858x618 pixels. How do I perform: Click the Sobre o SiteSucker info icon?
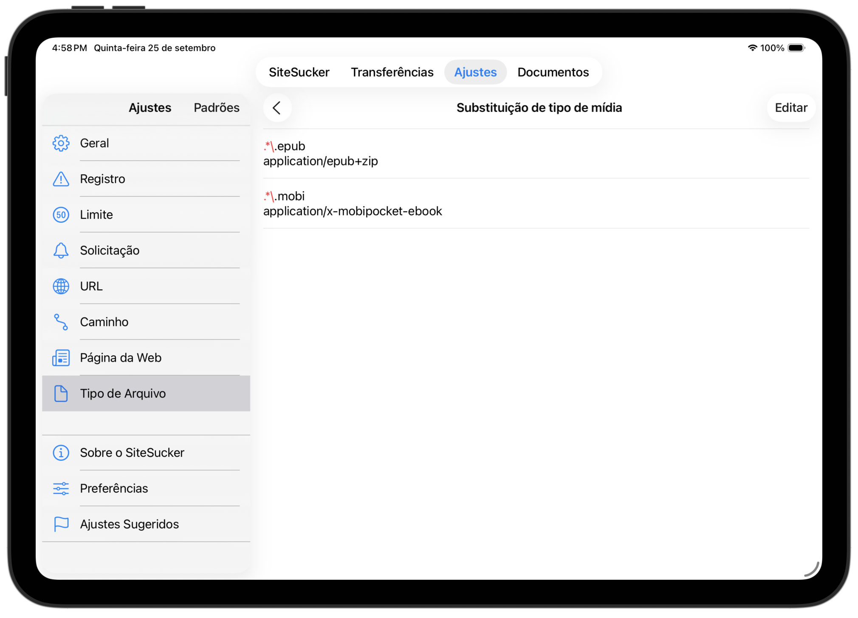(x=61, y=453)
